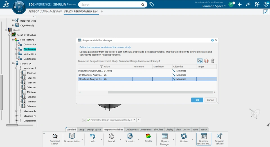
Task: Click the Target column header
Action: (206, 66)
